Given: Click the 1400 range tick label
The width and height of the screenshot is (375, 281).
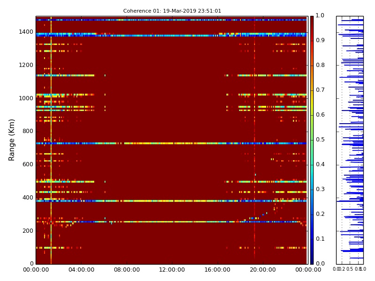Looking at the screenshot, I should pyautogui.click(x=26, y=32).
